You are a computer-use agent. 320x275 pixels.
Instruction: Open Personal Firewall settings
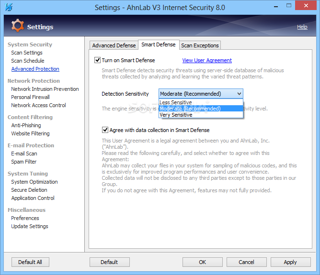30,97
